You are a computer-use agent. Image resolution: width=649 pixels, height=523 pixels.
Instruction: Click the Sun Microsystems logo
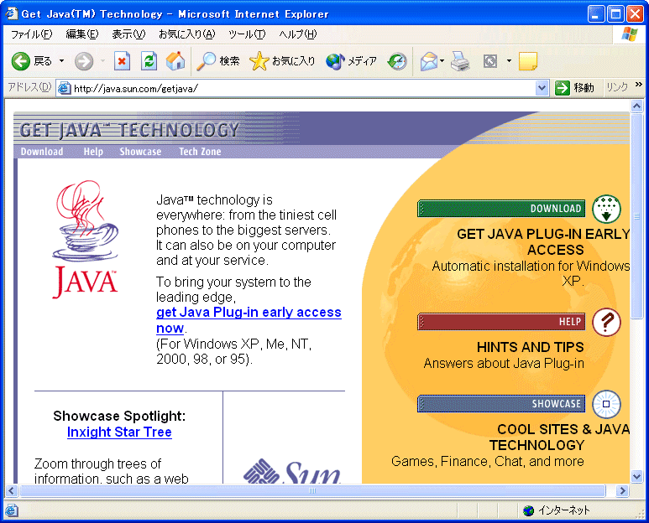click(292, 471)
